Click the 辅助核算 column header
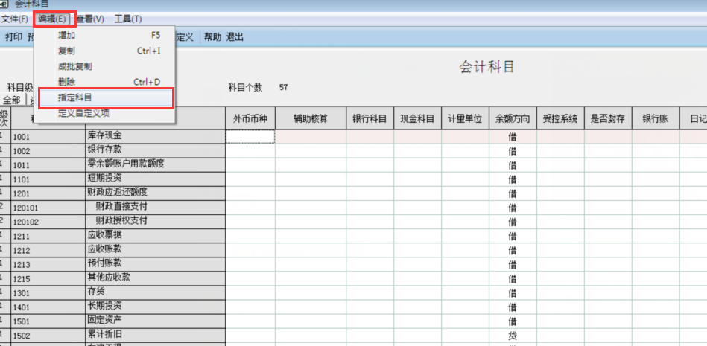 (x=310, y=118)
